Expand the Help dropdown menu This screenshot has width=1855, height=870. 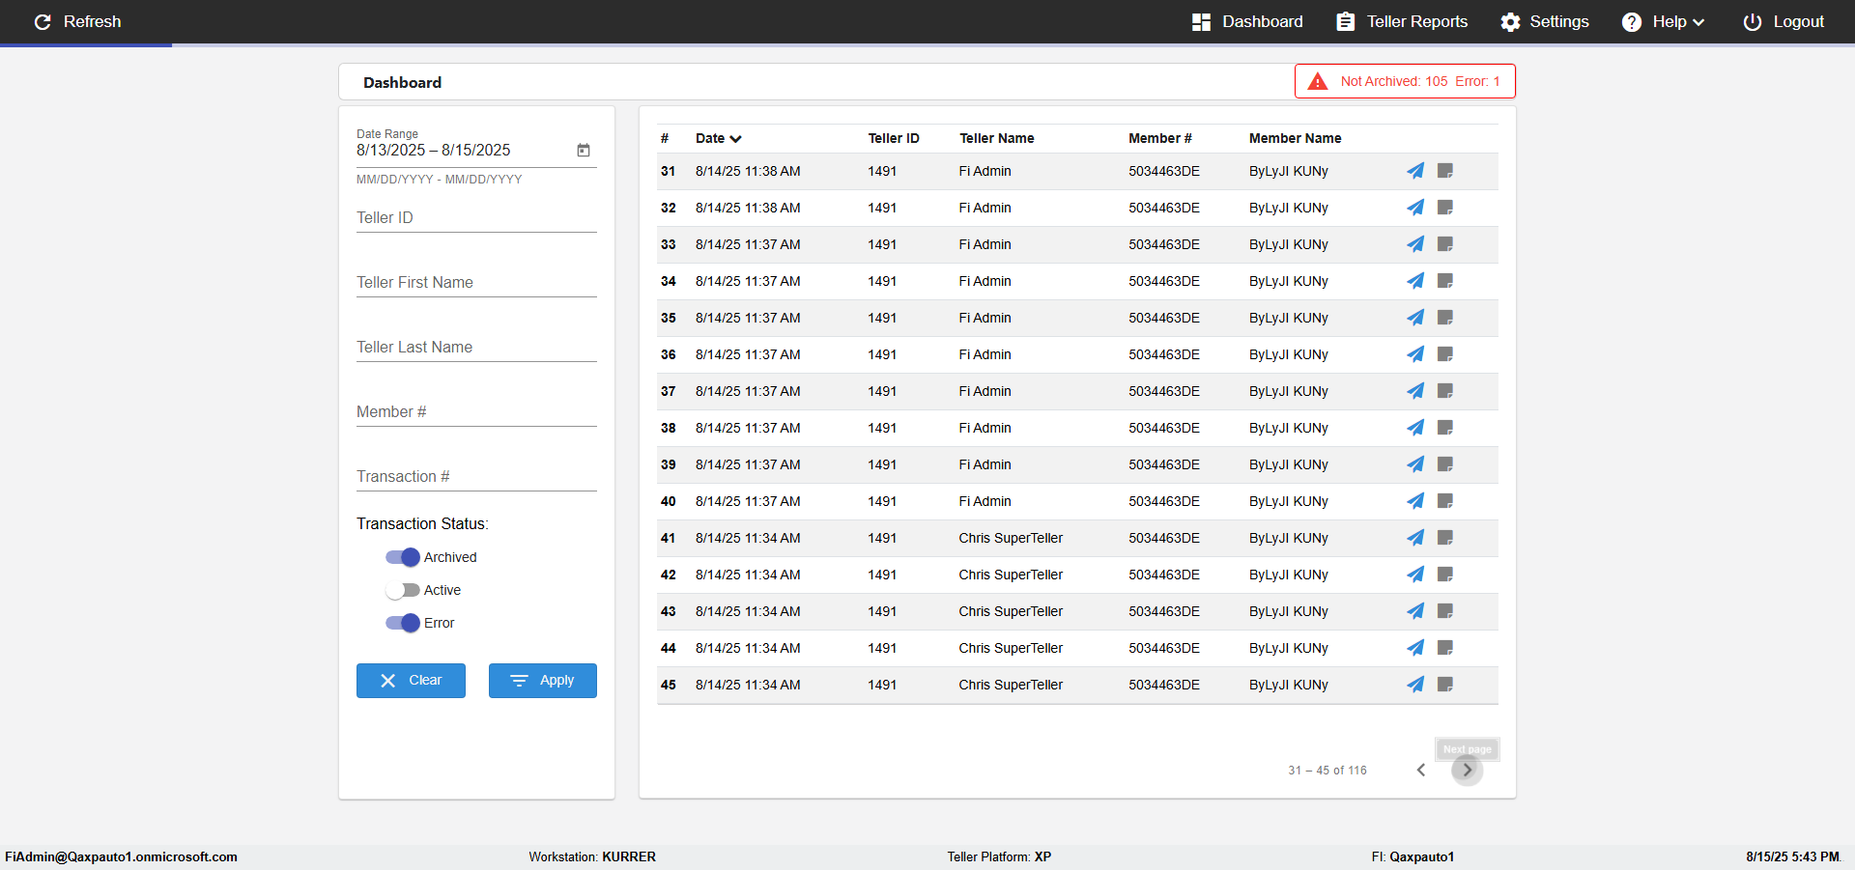click(1663, 21)
